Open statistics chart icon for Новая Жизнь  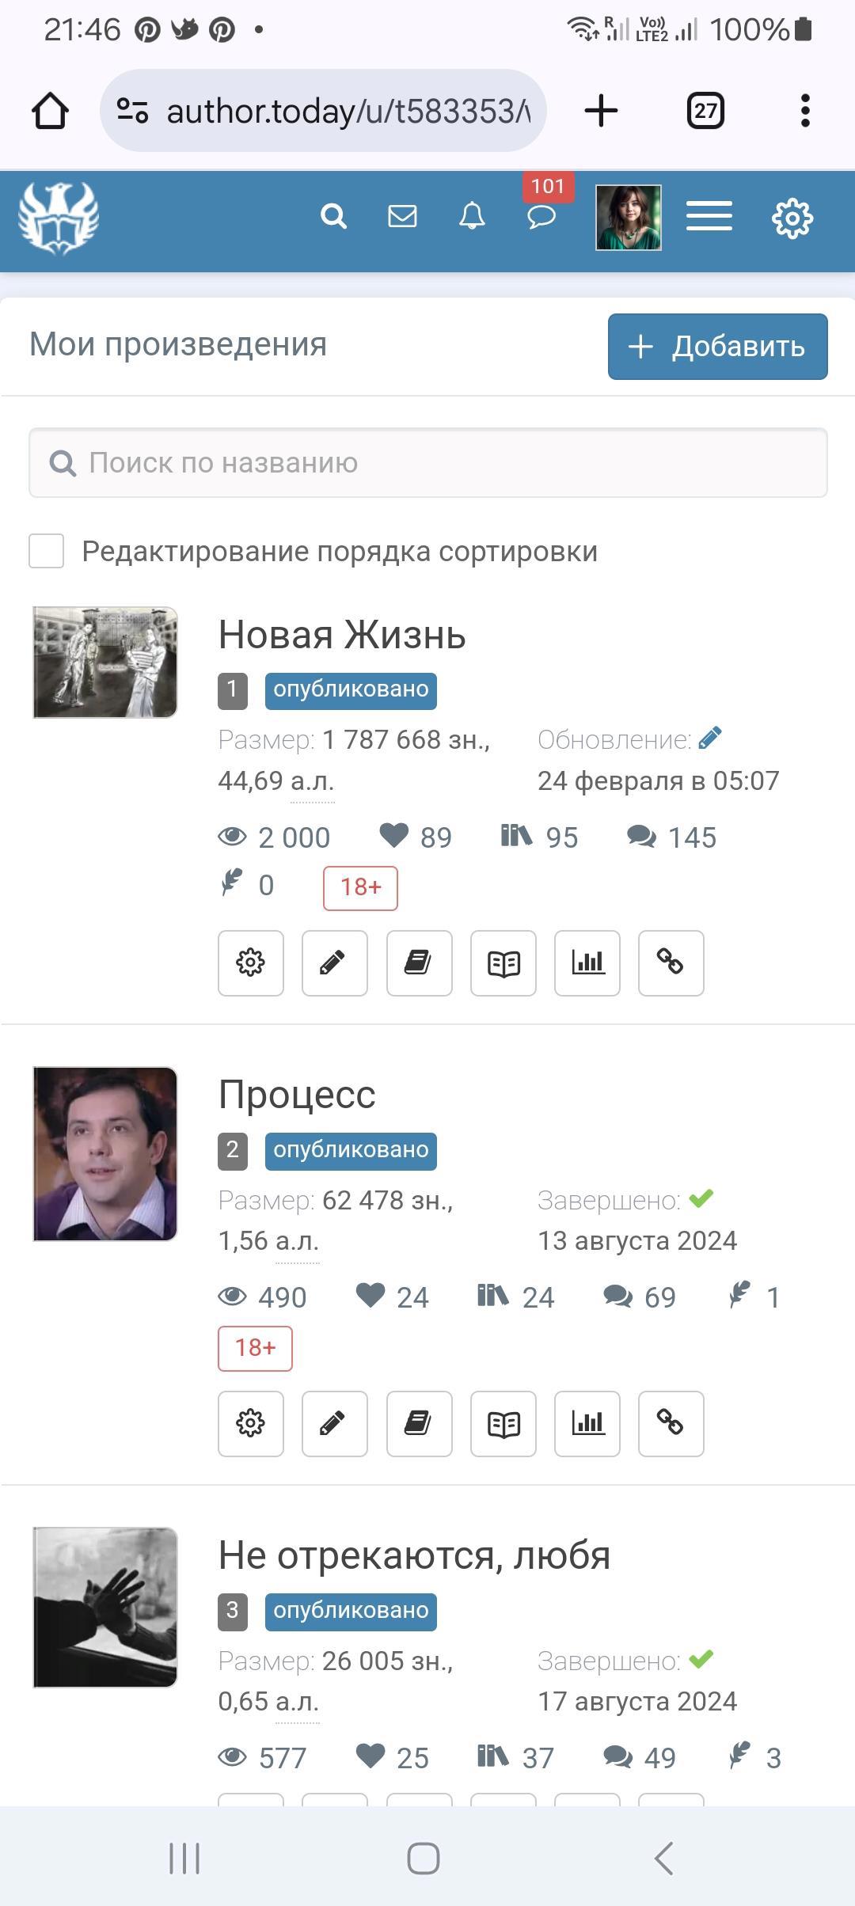[587, 963]
